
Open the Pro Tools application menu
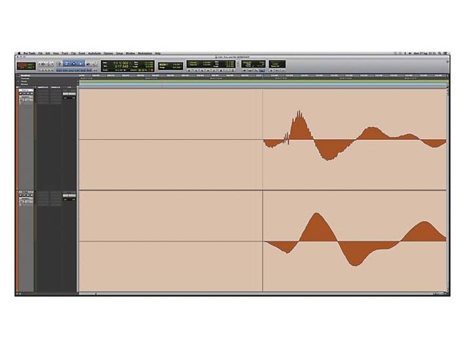[x=29, y=53]
